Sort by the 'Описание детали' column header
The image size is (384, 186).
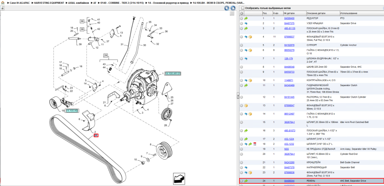pyautogui.click(x=316, y=13)
